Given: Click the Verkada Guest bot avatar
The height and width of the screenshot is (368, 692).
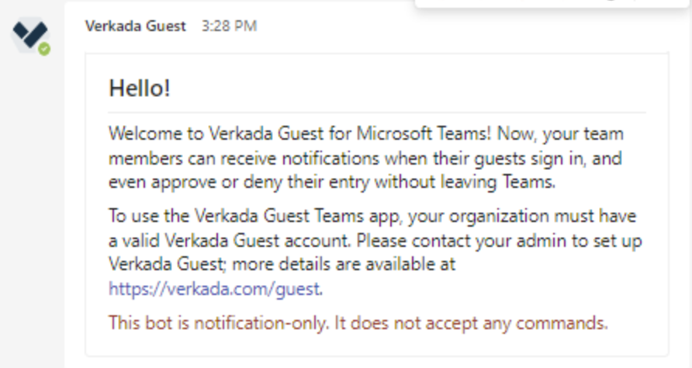Looking at the screenshot, I should (30, 36).
